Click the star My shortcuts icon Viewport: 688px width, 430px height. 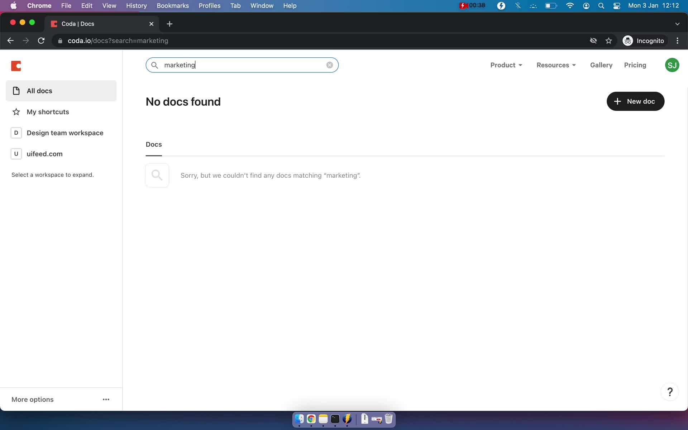[16, 111]
